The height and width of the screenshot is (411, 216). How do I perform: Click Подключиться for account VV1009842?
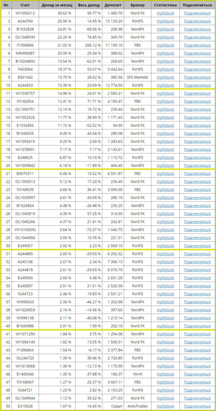click(x=197, y=166)
